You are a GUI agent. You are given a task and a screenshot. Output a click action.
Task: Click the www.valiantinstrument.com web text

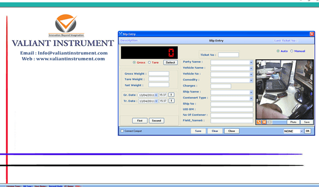tap(70, 59)
